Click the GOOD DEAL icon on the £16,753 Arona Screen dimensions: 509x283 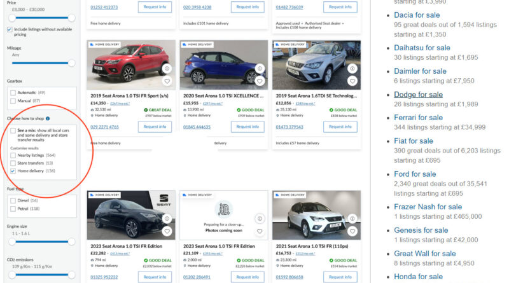(331, 260)
